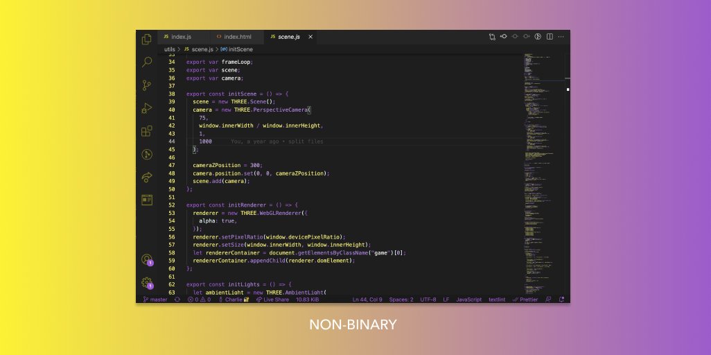Click the Ln 44, Col 9 indicator
This screenshot has width=711, height=355.
(367, 300)
